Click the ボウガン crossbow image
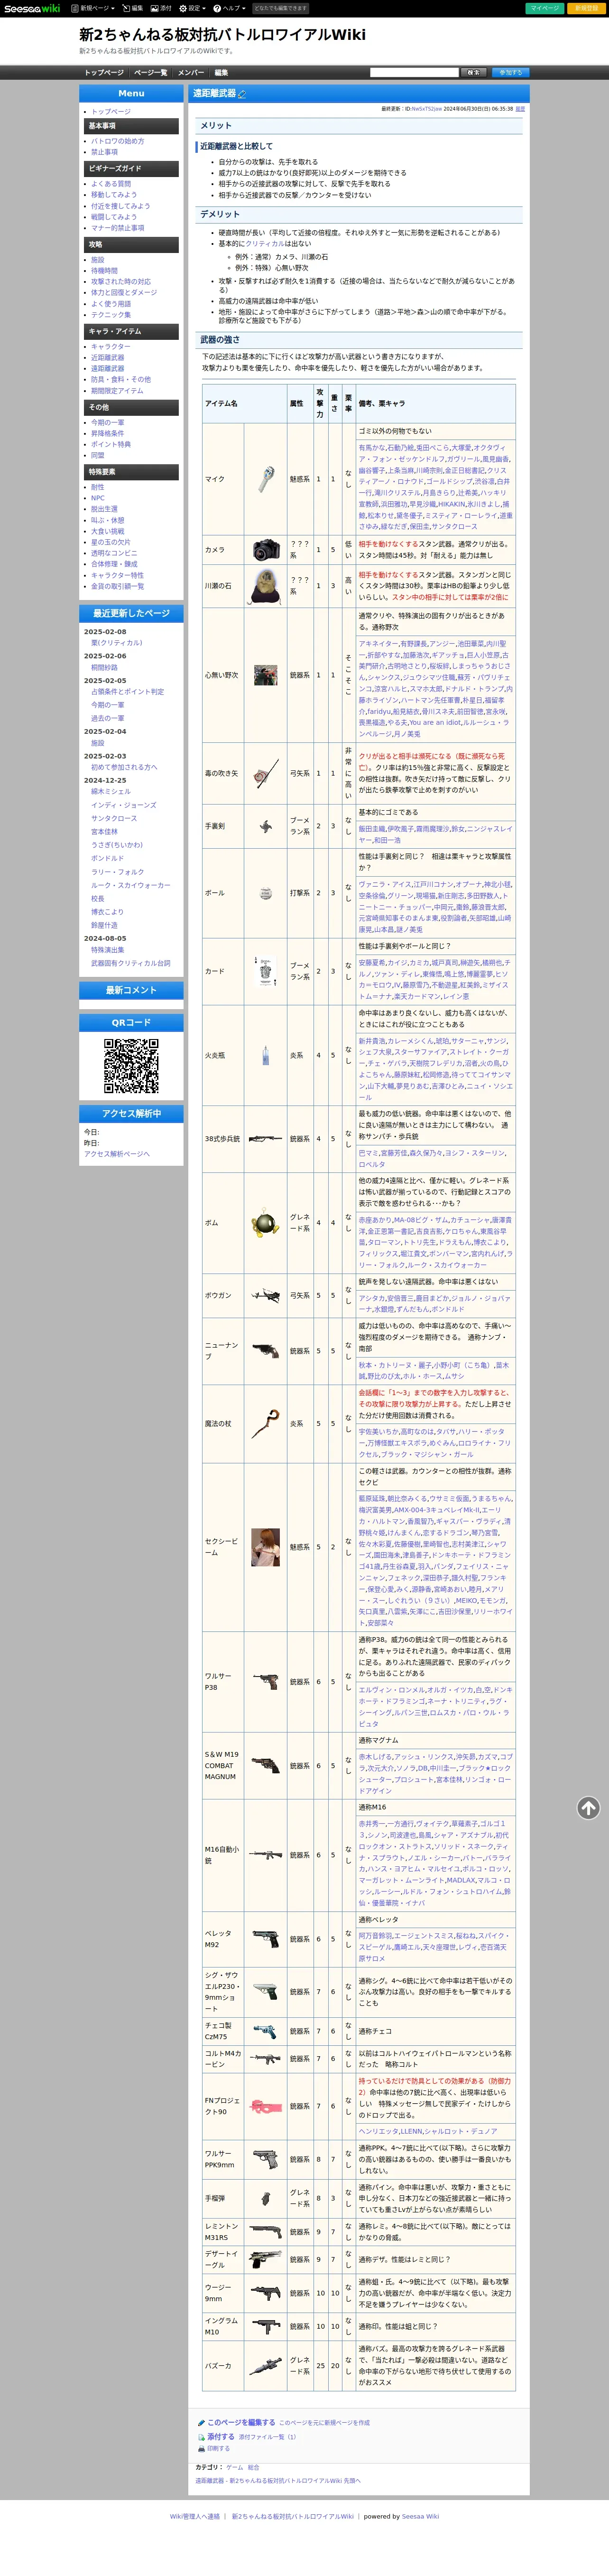The height and width of the screenshot is (2576, 609). 265,1295
